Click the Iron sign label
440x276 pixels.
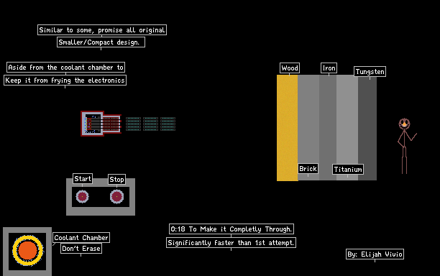[x=329, y=68]
